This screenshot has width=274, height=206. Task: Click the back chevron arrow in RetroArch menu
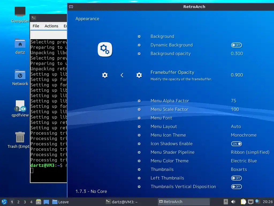[122, 75]
